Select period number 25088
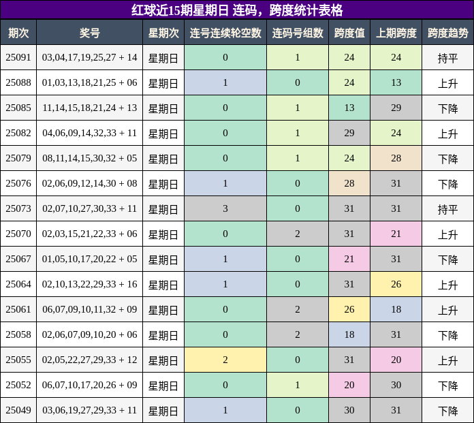Screen dimensions: 474x423 click(x=18, y=82)
